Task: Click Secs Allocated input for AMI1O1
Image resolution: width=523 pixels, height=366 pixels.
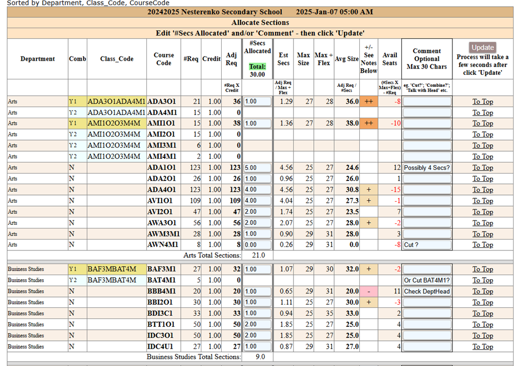Action: (257, 123)
